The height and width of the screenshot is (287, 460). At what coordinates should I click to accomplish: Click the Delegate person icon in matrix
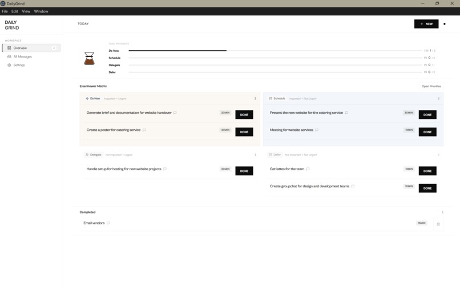click(x=87, y=155)
